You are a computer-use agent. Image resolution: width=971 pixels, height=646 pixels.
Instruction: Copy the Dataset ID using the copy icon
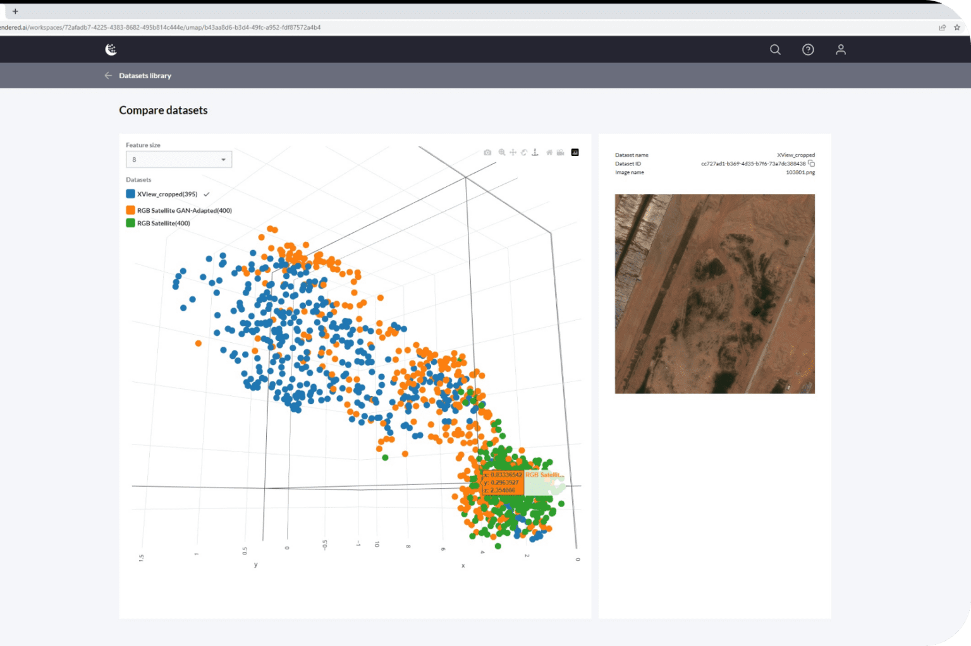pos(812,163)
